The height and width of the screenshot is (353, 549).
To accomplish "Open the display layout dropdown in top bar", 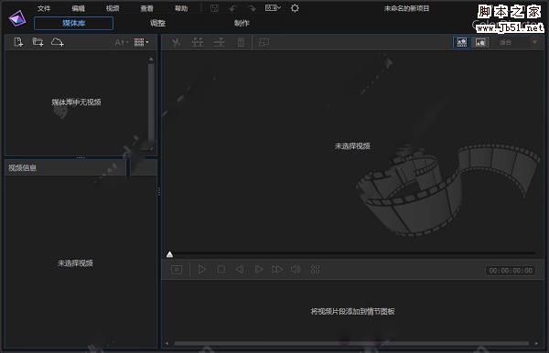I will tap(273, 8).
